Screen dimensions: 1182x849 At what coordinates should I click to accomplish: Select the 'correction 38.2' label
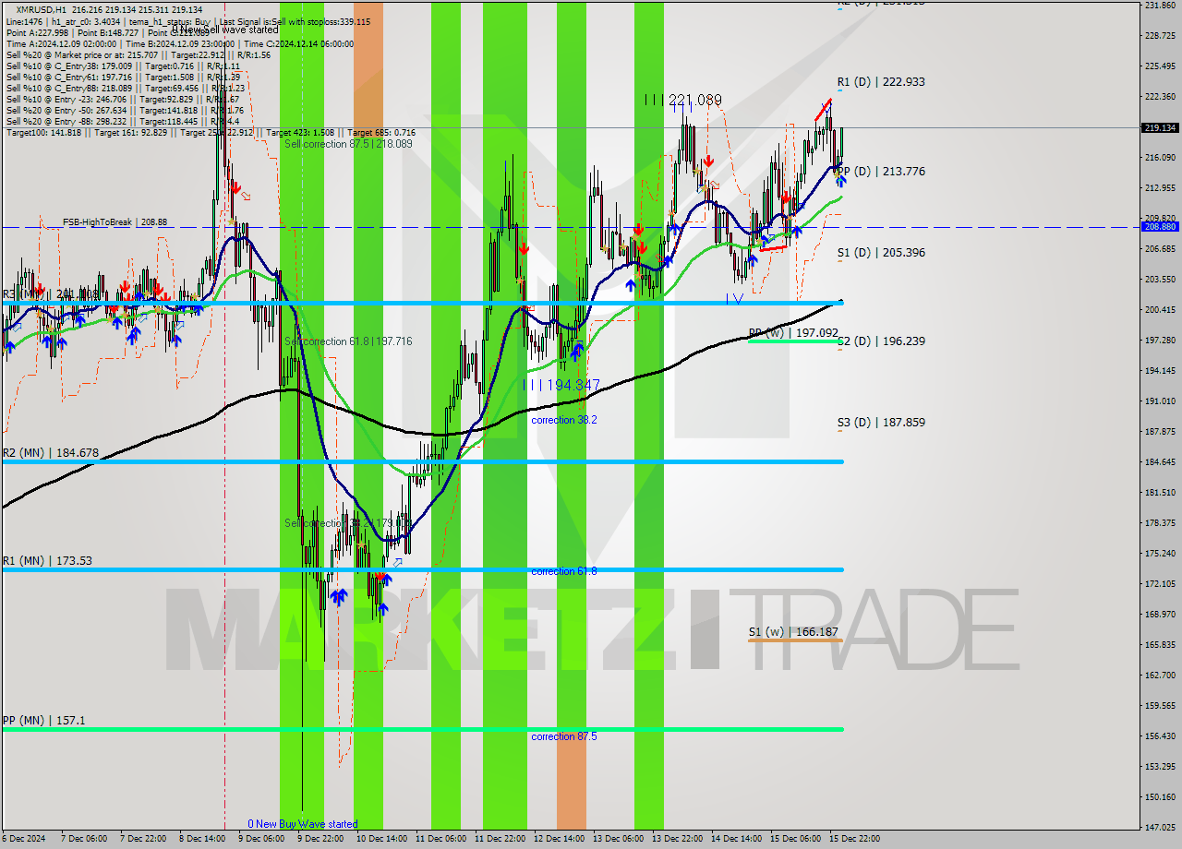[564, 420]
